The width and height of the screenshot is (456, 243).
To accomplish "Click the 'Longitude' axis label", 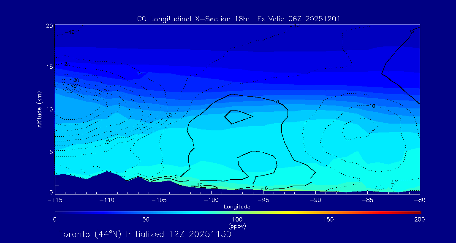I will 237,207.
